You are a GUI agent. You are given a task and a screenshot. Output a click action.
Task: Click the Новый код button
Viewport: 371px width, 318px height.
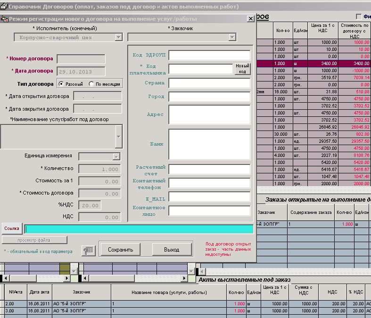point(242,69)
